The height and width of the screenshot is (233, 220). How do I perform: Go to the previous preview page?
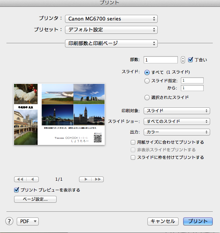pos(33,179)
